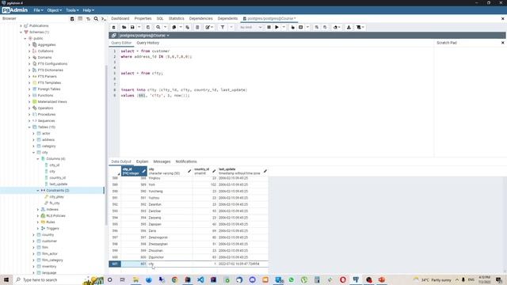Click the last_update column header
Viewport: 507px width, 285px height.
tap(242, 171)
